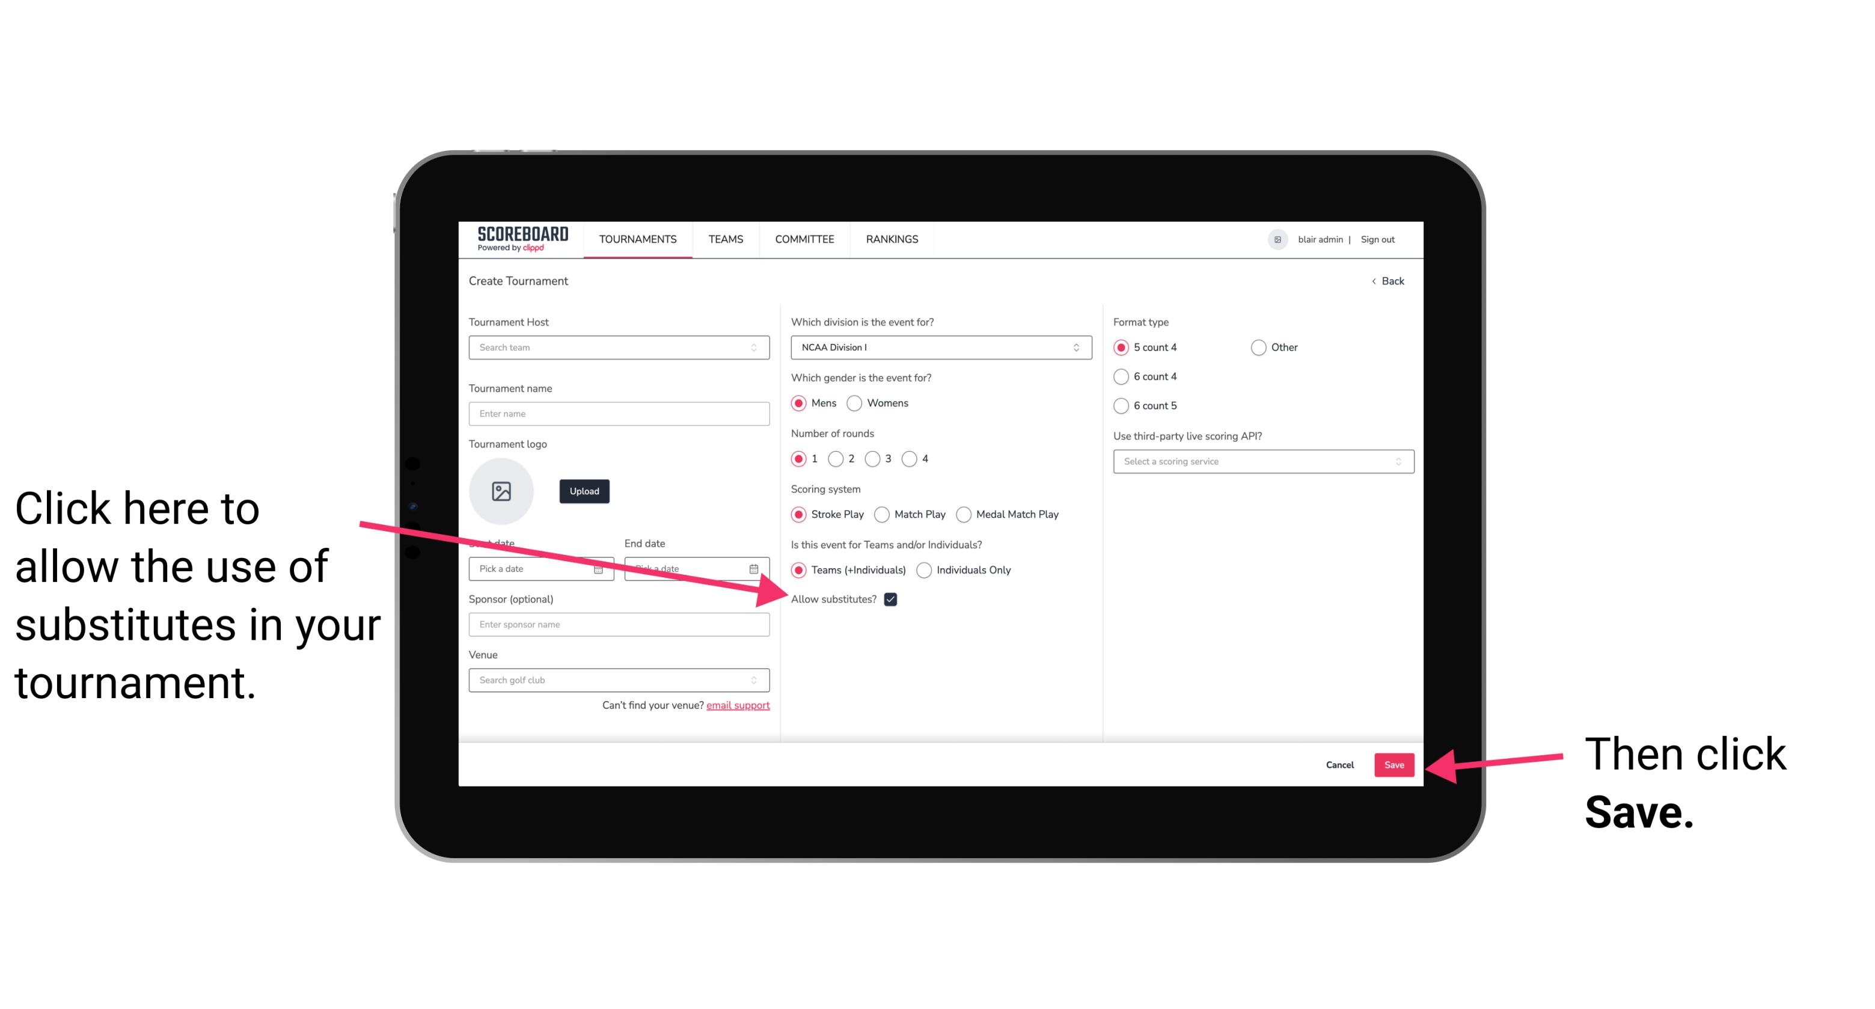Click the image placeholder upload icon
This screenshot has height=1009, width=1875.
(501, 491)
